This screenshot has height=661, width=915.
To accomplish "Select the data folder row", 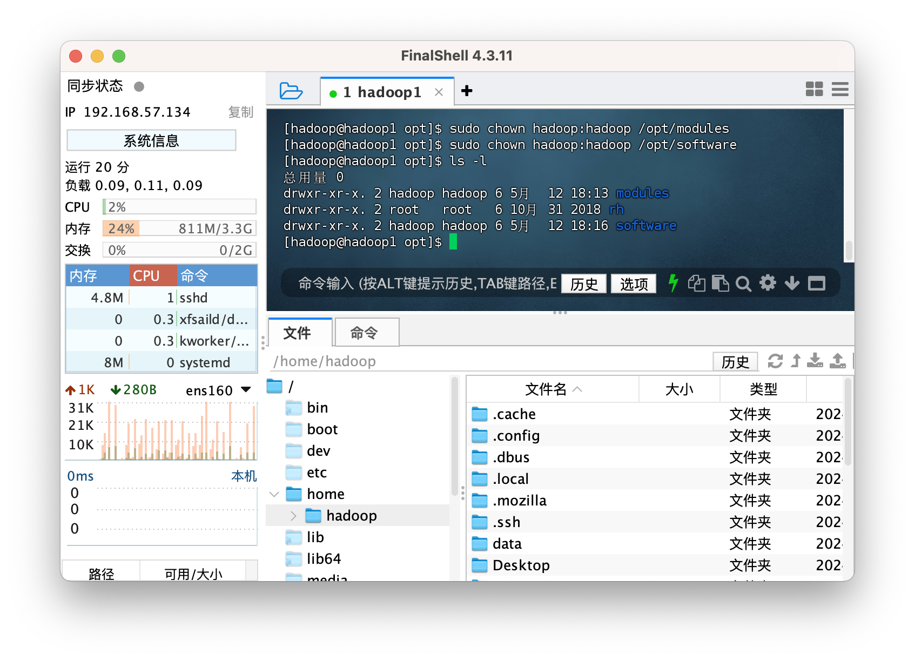I will pos(655,544).
